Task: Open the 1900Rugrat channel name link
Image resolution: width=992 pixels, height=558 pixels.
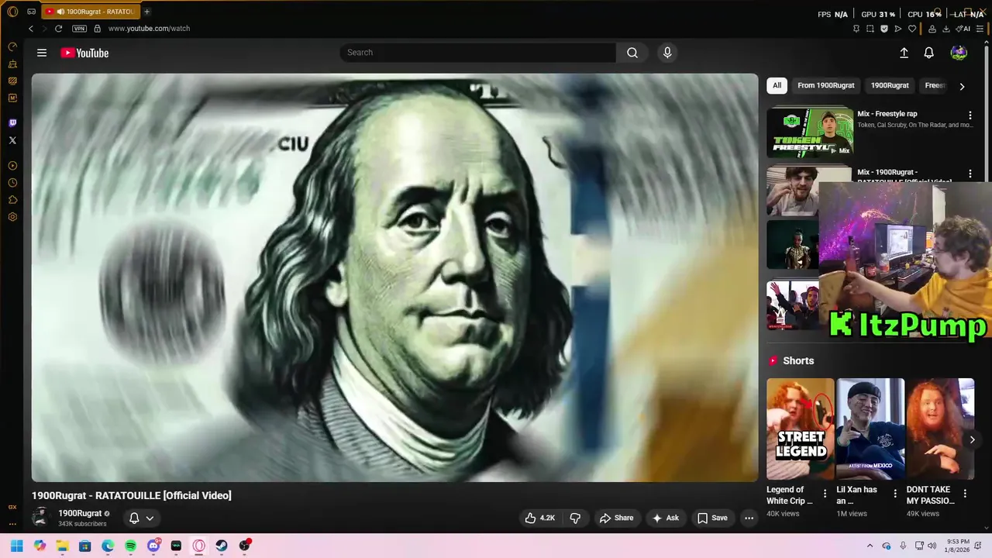Action: pyautogui.click(x=80, y=513)
